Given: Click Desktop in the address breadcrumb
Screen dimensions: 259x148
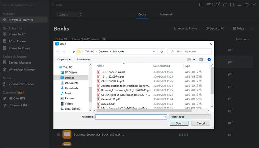Looking at the screenshot, I should click(x=103, y=51).
